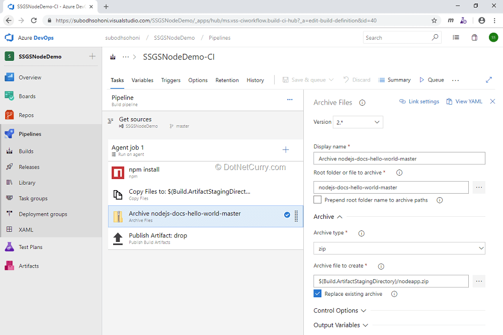The image size is (503, 335).
Task: Bookmark this page with the star icon
Action: click(x=434, y=21)
